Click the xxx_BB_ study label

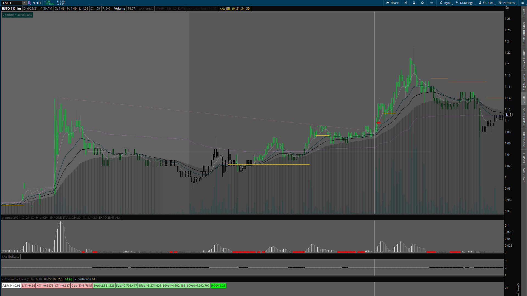pos(235,8)
